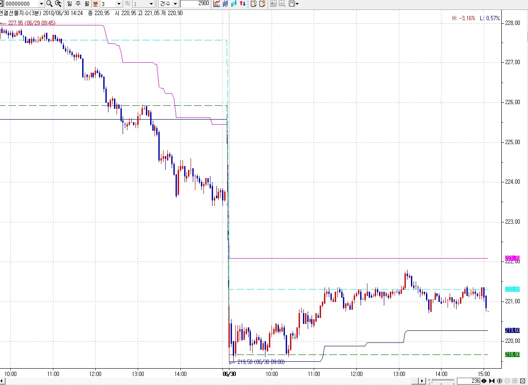This screenshot has height=385, width=528.
Task: Click the crossed box icon at bottom right
Action: (x=522, y=381)
